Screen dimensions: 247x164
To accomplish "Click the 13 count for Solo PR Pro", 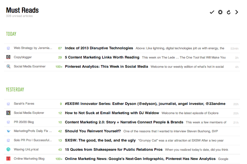I will (60, 140).
